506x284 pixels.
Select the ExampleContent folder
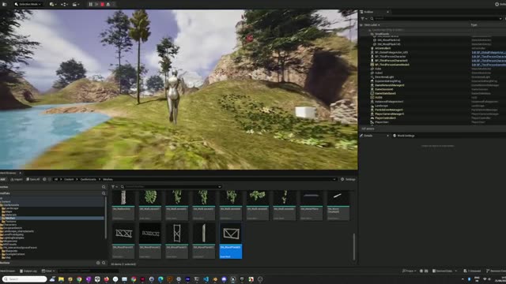(x=15, y=254)
